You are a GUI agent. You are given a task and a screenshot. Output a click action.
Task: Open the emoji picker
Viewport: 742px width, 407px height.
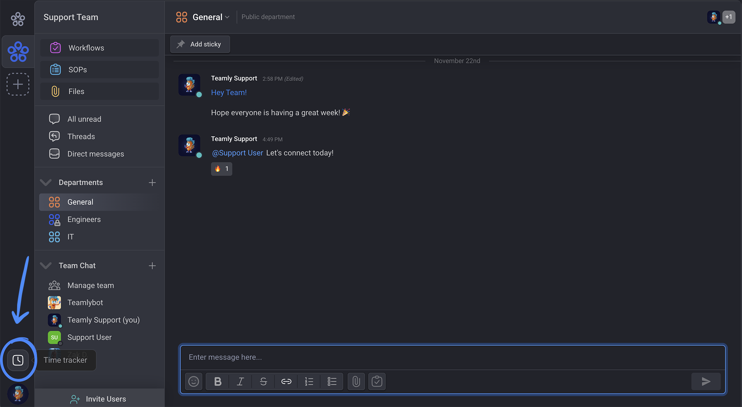click(194, 382)
